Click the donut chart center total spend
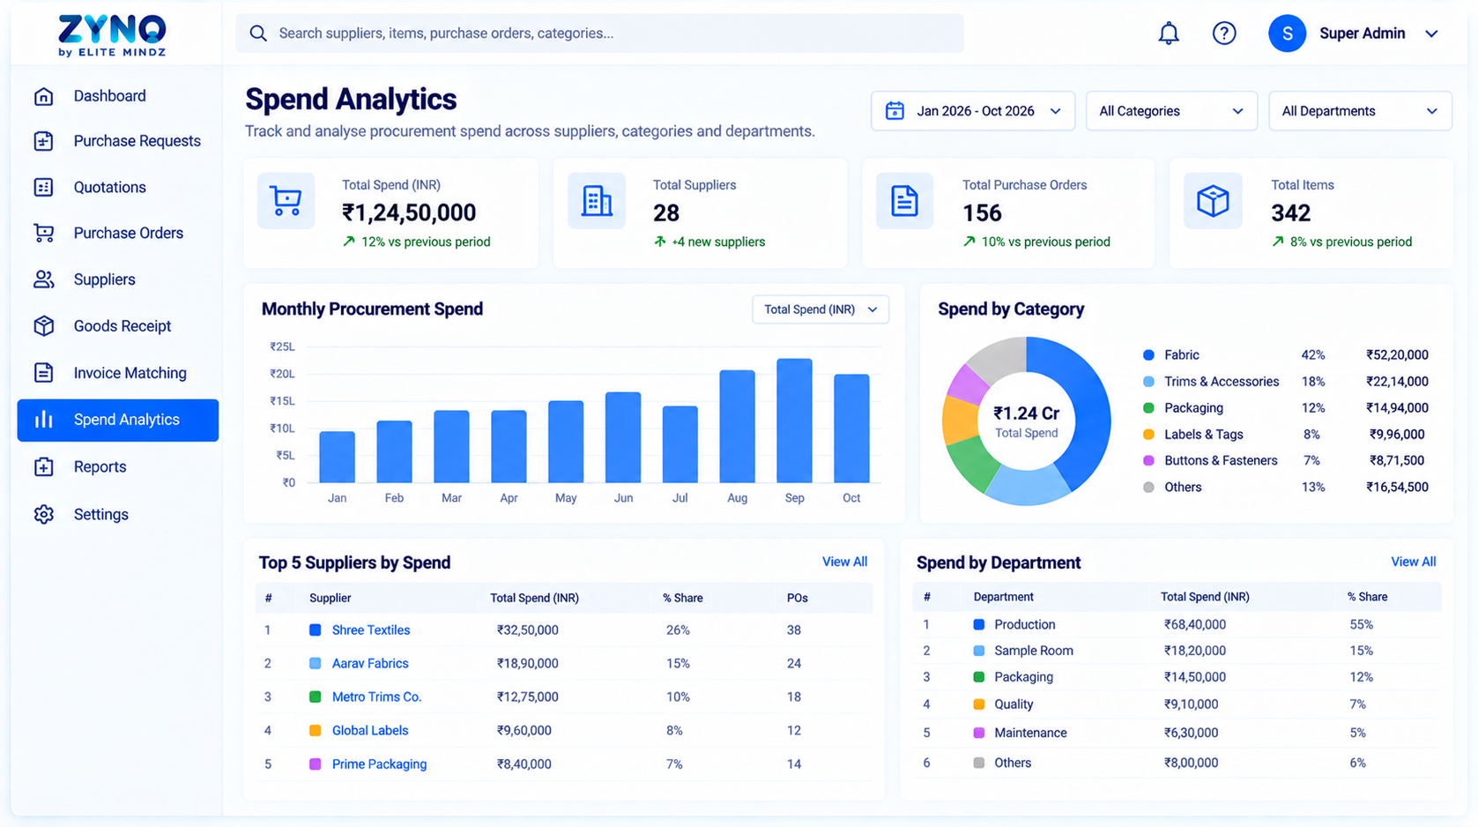This screenshot has height=827, width=1478. [1026, 421]
